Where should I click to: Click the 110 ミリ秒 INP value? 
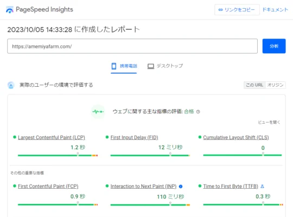pos(170,196)
